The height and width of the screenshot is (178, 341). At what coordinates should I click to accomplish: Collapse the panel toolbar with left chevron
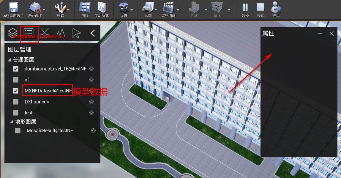(93, 33)
